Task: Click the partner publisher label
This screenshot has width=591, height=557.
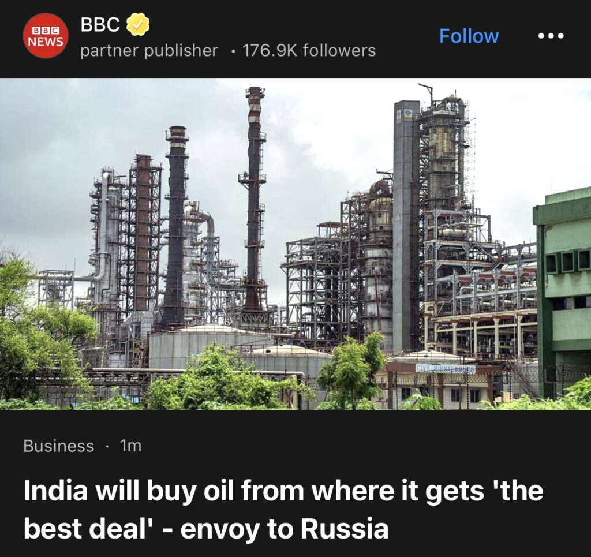Action: [x=149, y=51]
